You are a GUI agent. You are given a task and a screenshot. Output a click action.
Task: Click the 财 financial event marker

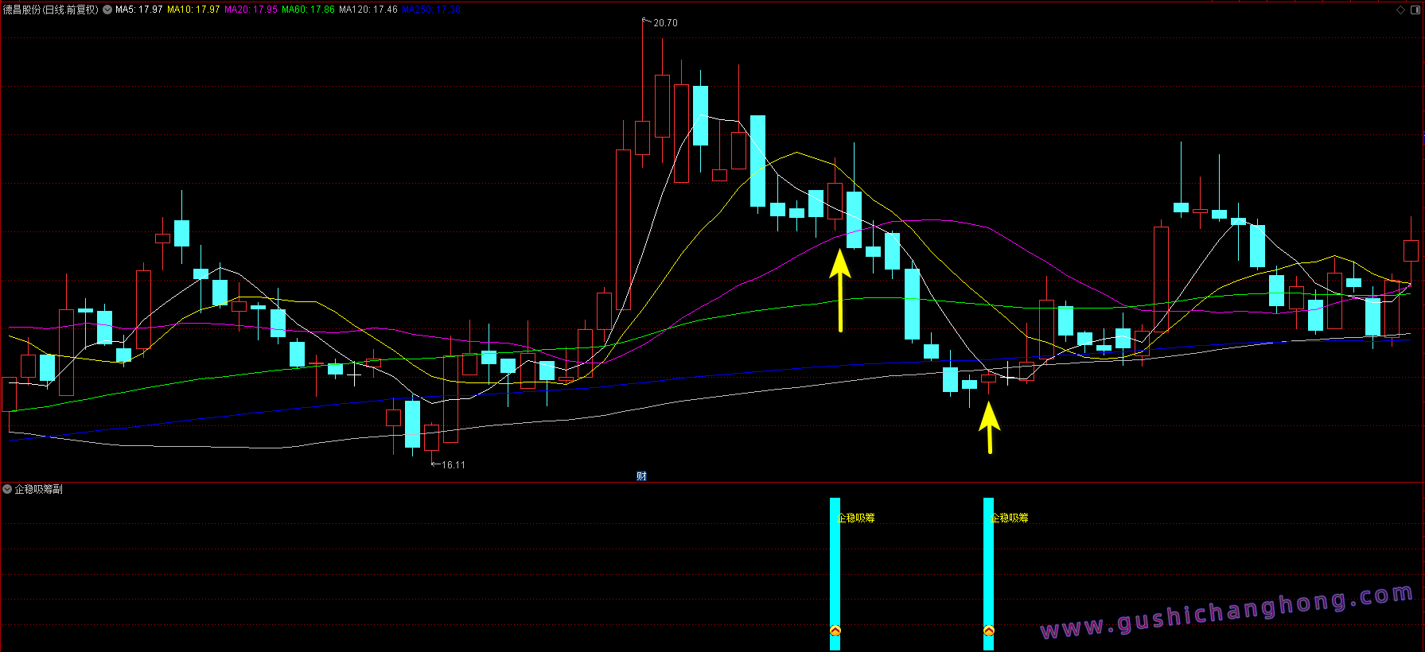[x=641, y=476]
